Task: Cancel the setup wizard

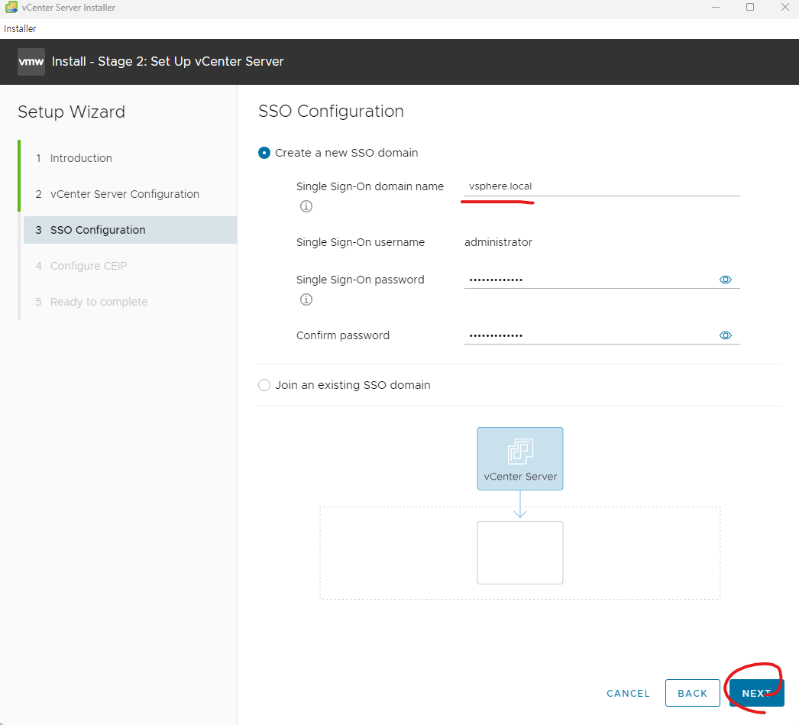Action: pos(628,693)
